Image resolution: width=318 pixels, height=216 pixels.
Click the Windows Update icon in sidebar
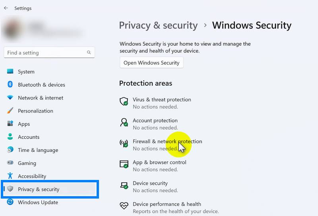pyautogui.click(x=10, y=203)
